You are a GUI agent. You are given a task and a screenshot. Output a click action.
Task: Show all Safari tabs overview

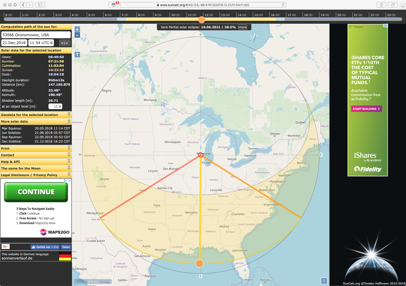(x=393, y=5)
